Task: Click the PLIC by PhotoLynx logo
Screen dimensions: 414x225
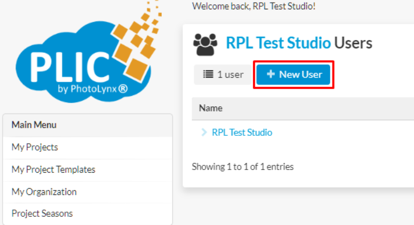Action: 88,52
